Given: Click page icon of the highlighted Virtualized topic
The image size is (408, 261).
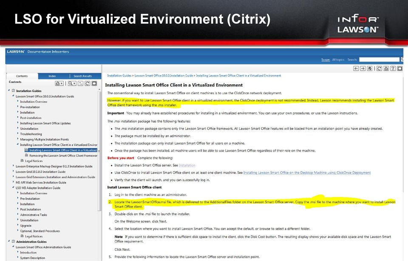Looking at the screenshot, I should pos(26,150).
